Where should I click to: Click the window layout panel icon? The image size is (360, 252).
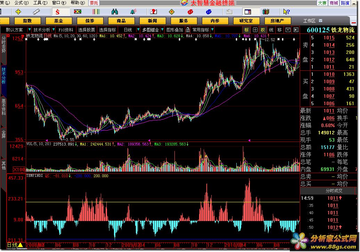[248, 12]
